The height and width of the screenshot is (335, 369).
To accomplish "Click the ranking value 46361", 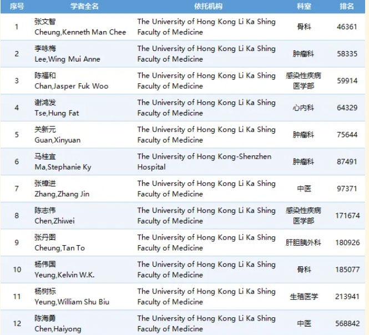I will [347, 27].
